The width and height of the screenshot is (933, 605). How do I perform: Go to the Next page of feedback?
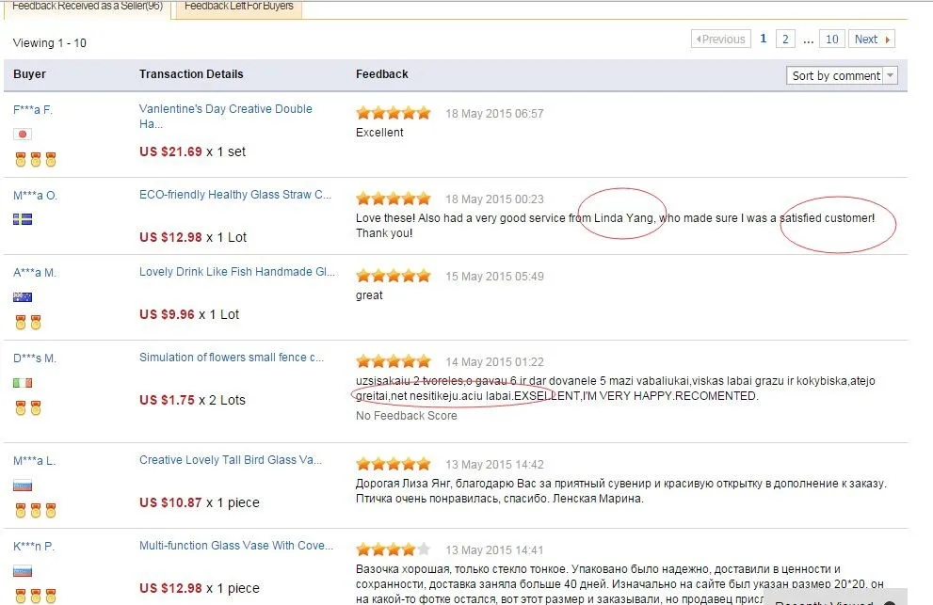[872, 40]
